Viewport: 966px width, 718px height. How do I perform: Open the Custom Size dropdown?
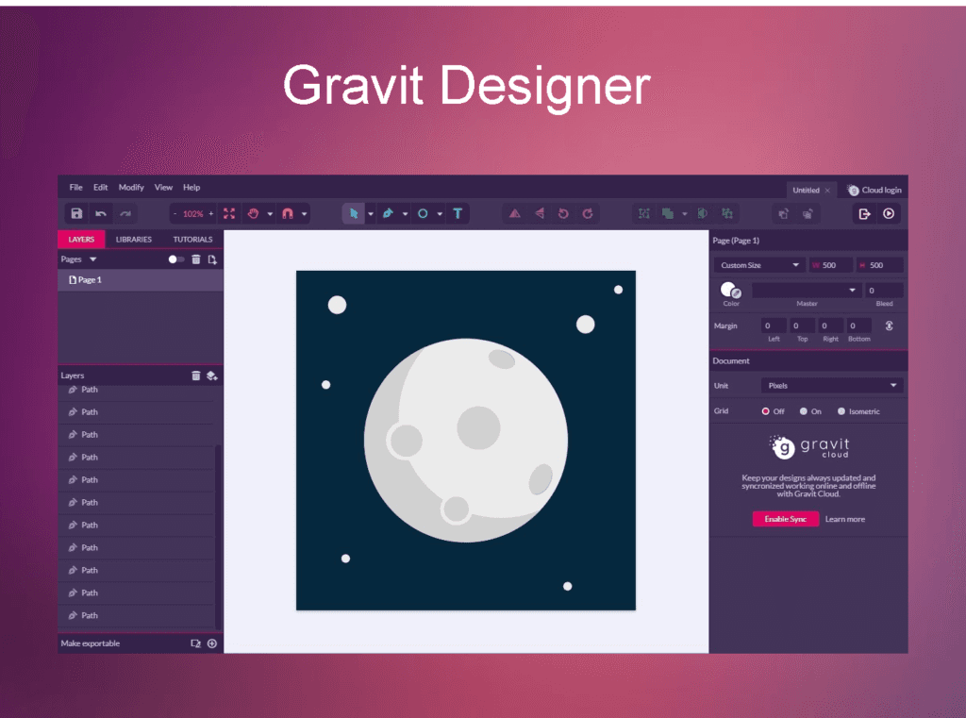click(759, 265)
